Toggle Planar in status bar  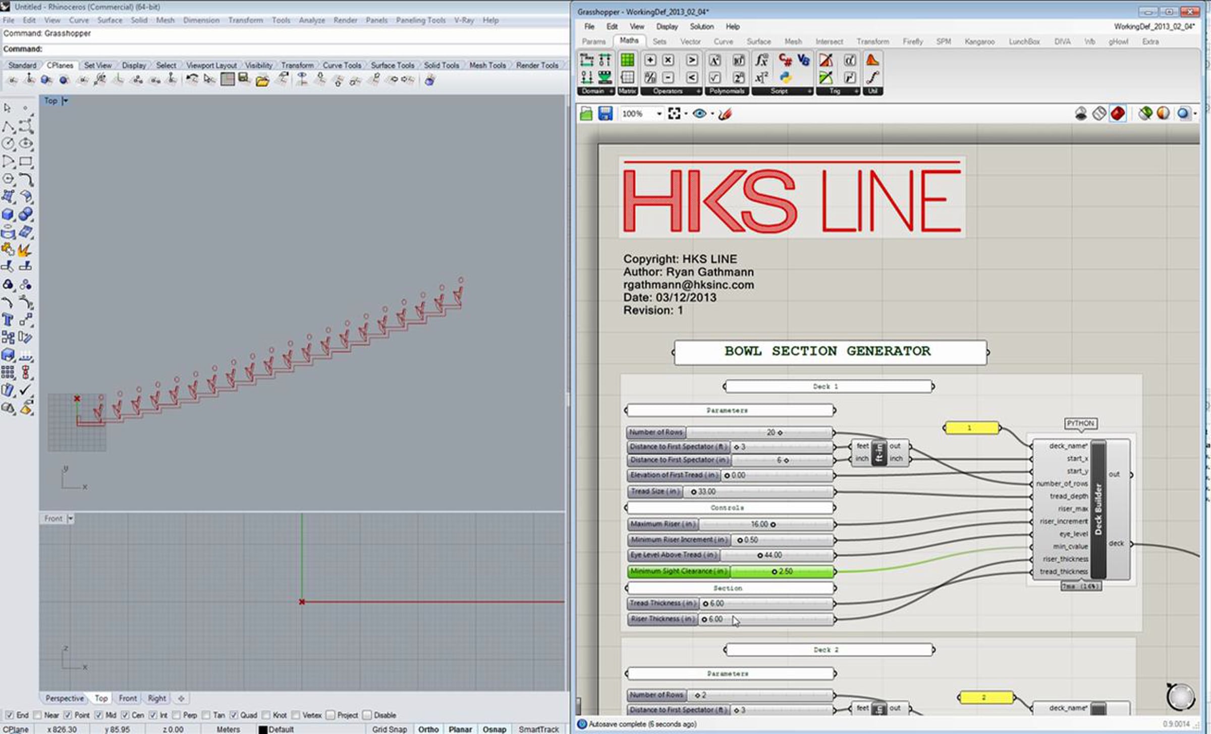coord(460,729)
